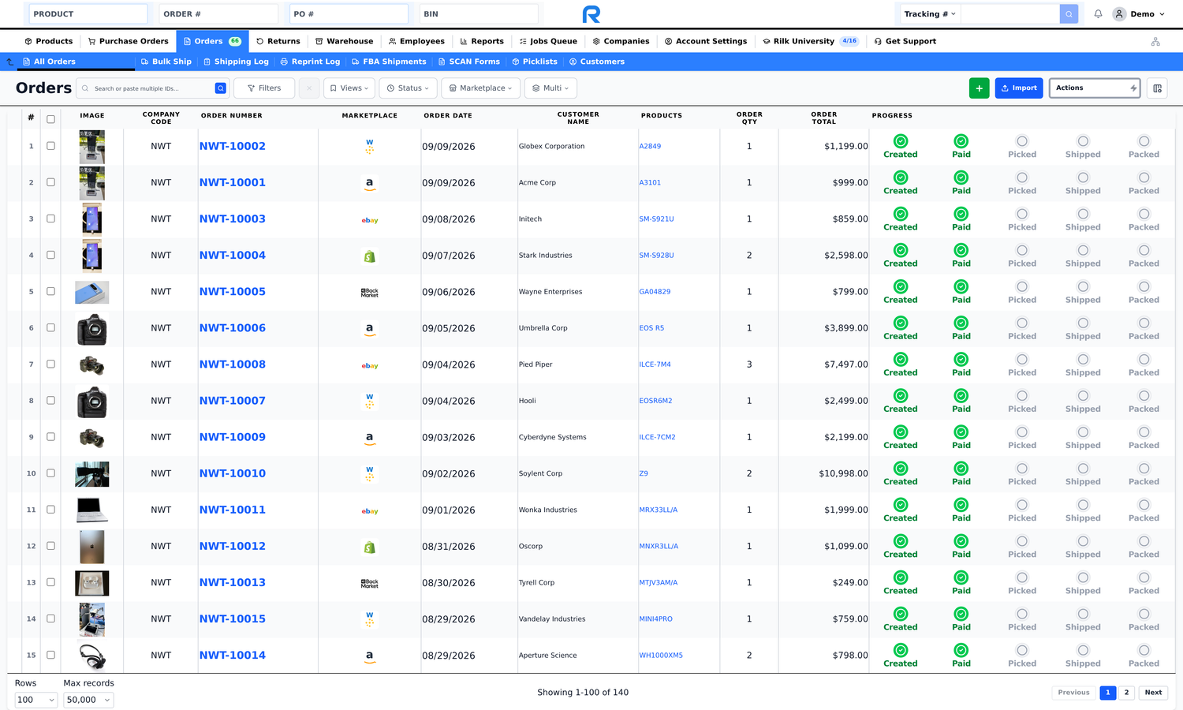Click the Picked progress step for NWT-10002
Image resolution: width=1183 pixels, height=710 pixels.
coord(1022,147)
